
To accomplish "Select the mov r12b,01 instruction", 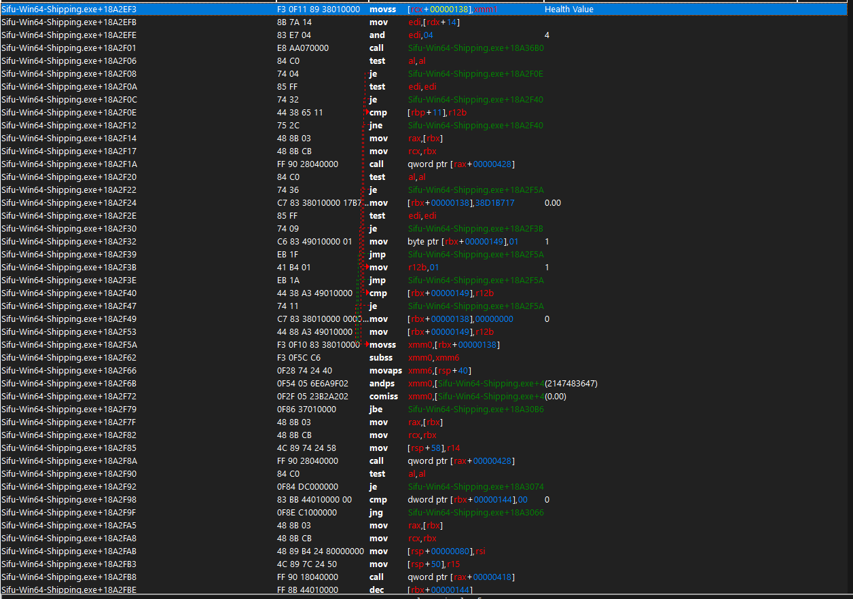I will click(424, 267).
